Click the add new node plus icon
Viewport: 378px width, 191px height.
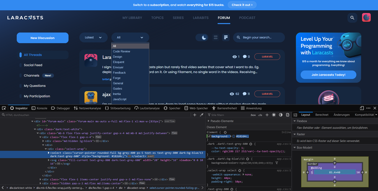(195, 115)
